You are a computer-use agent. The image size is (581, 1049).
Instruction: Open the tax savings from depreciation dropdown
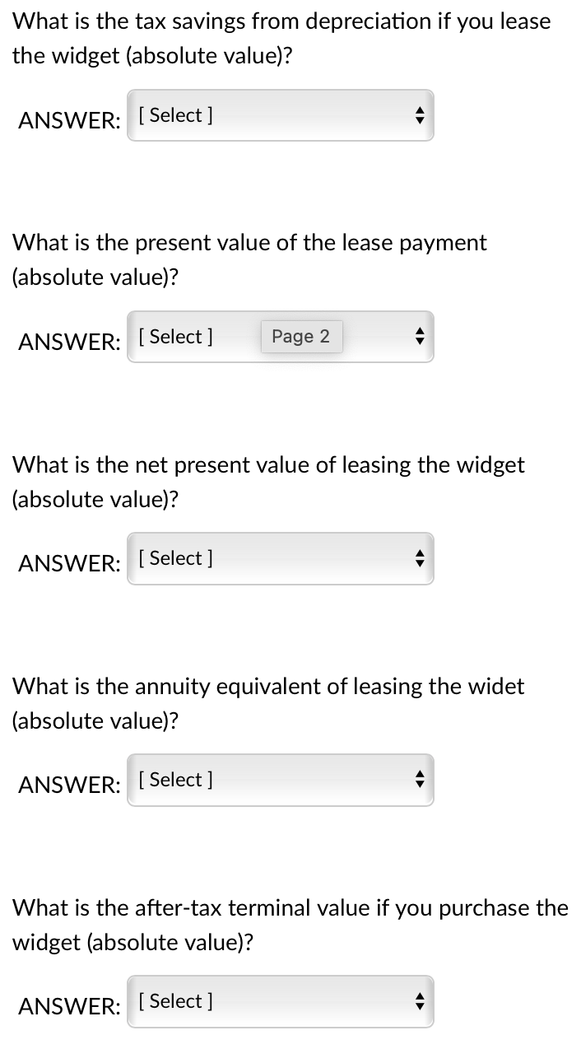(280, 115)
